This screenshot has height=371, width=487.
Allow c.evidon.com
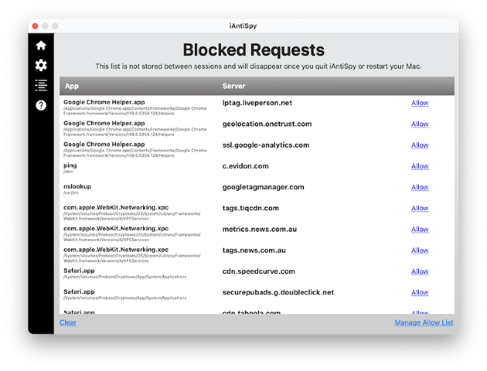tap(420, 166)
